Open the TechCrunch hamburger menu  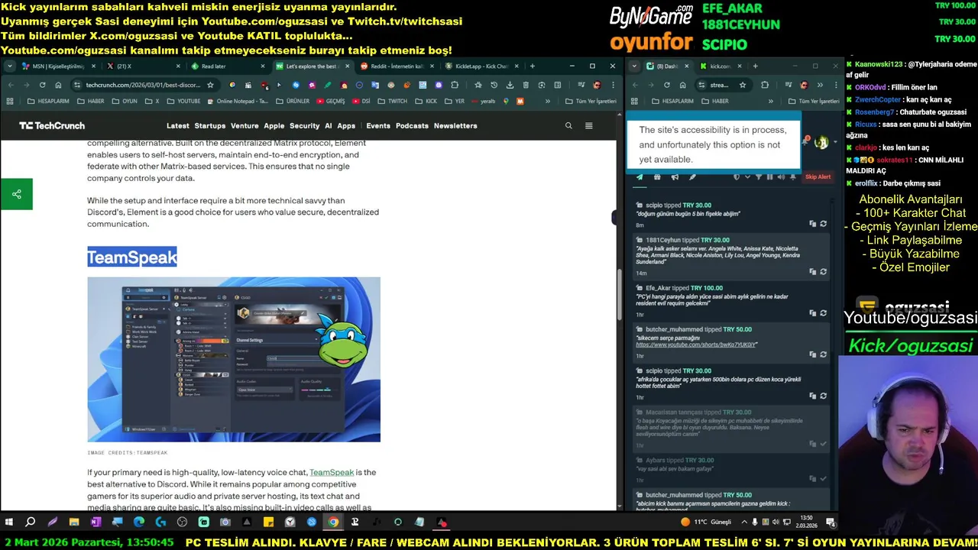click(588, 125)
